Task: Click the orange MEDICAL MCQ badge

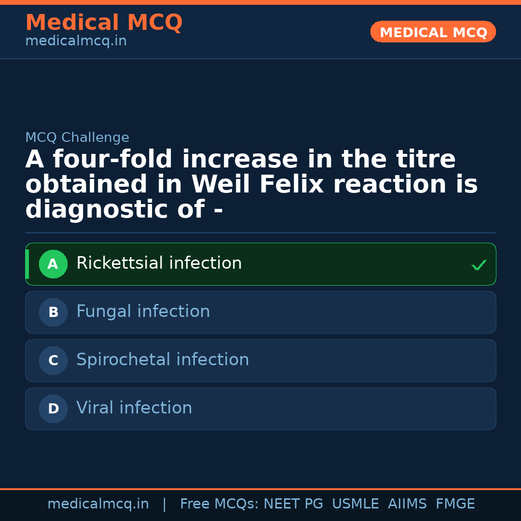Action: pyautogui.click(x=433, y=32)
